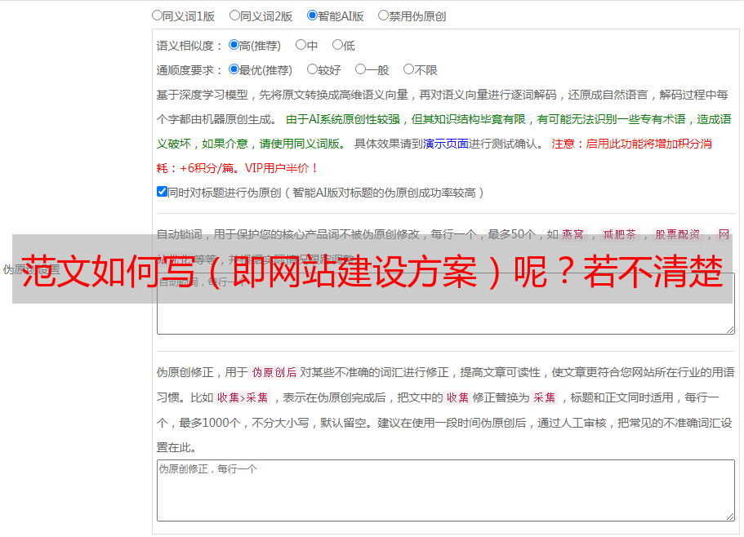744x537 pixels.
Task: Open the 演示页面 link
Action: 446,144
